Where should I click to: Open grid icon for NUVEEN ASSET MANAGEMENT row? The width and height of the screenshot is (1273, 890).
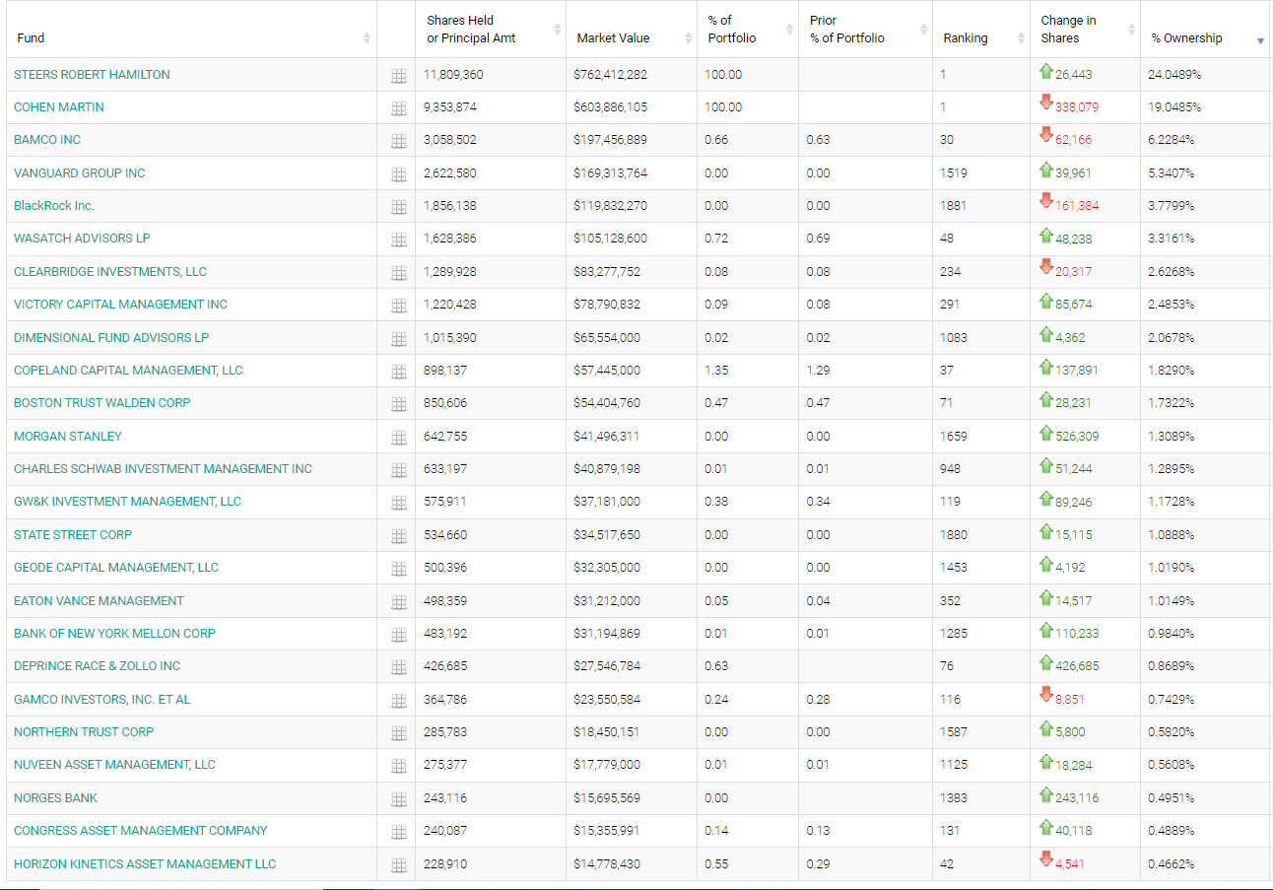pyautogui.click(x=398, y=766)
